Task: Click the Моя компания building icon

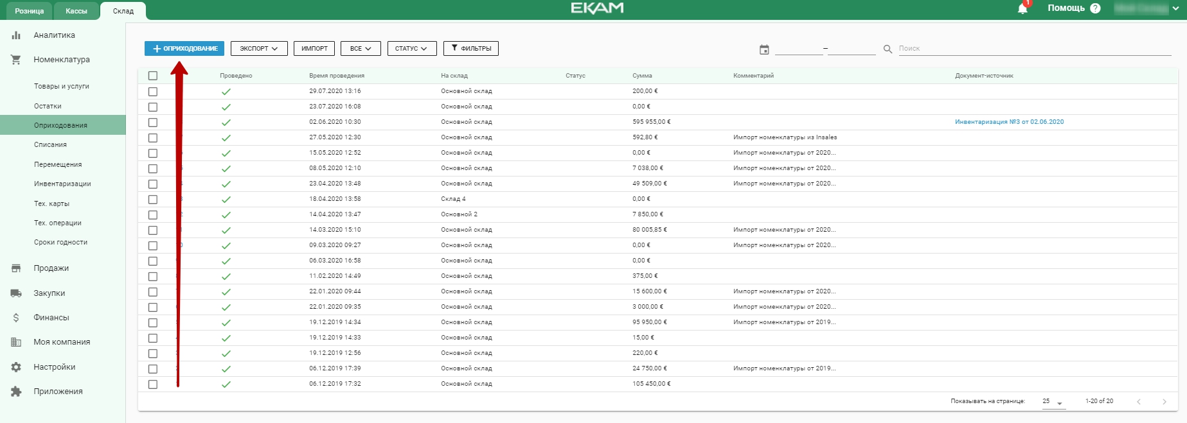Action: [16, 342]
